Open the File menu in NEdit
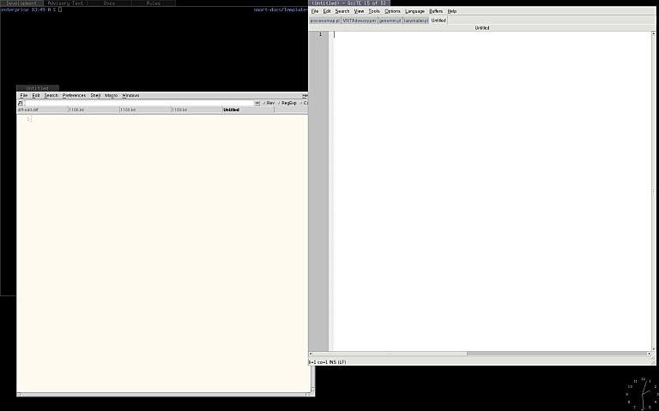 (24, 96)
